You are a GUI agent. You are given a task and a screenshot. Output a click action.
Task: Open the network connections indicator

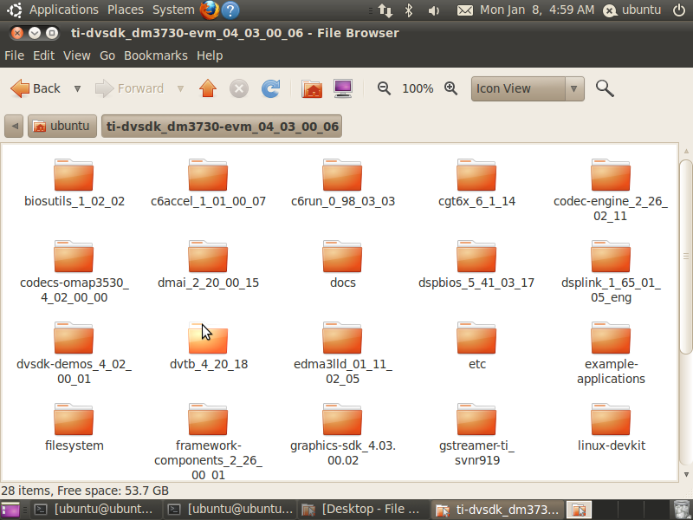click(x=385, y=10)
